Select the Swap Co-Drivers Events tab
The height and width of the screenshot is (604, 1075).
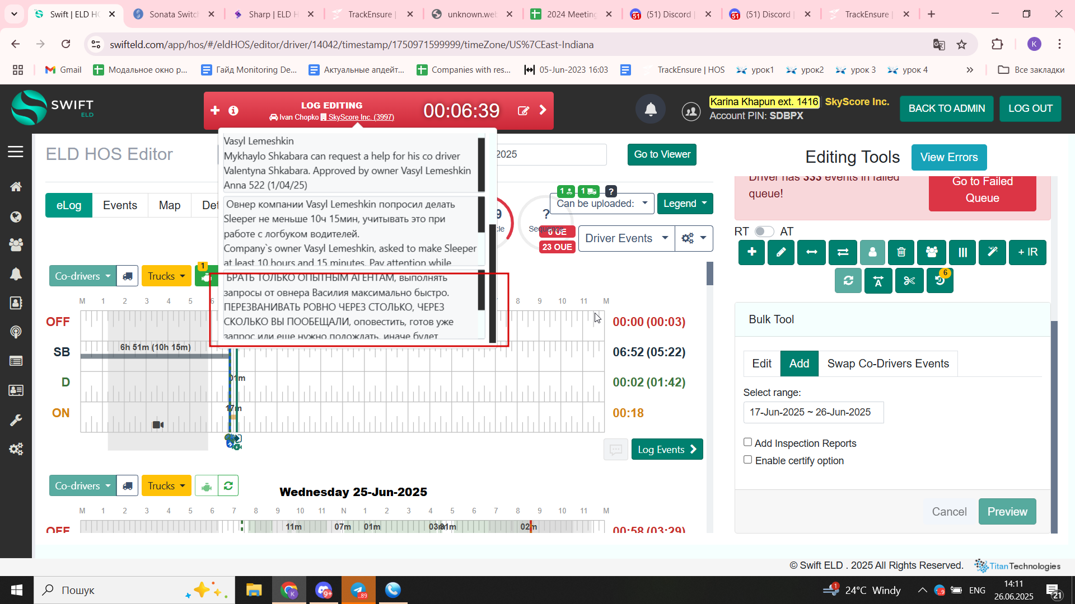(x=888, y=364)
